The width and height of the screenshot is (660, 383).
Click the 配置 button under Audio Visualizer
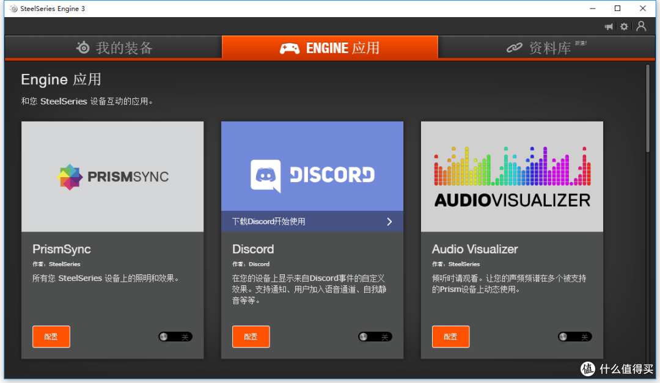tap(451, 337)
